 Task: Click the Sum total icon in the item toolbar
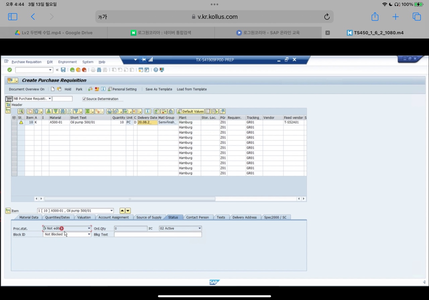click(88, 111)
